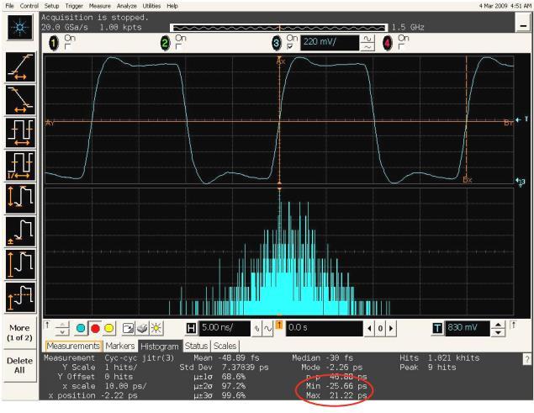Click the 0.0 s horizontal position field
Screen dimensions: 534x413
[325, 329]
